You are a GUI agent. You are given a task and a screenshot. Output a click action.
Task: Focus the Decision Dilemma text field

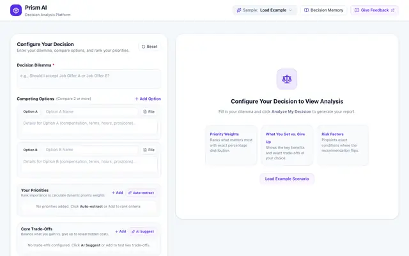point(89,79)
